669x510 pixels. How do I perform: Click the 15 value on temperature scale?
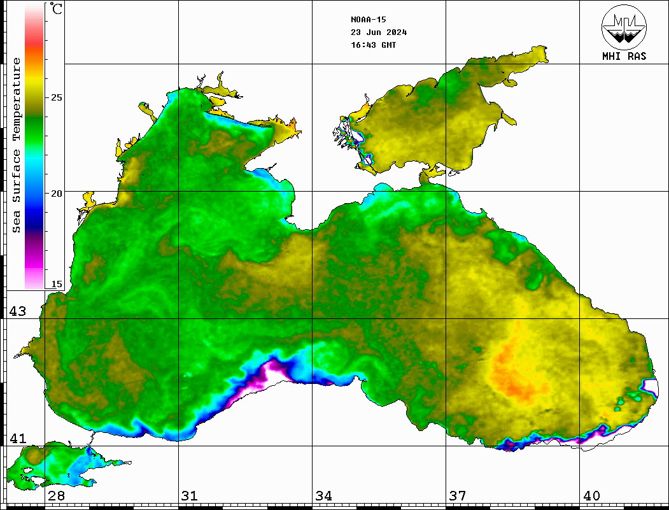coord(56,284)
